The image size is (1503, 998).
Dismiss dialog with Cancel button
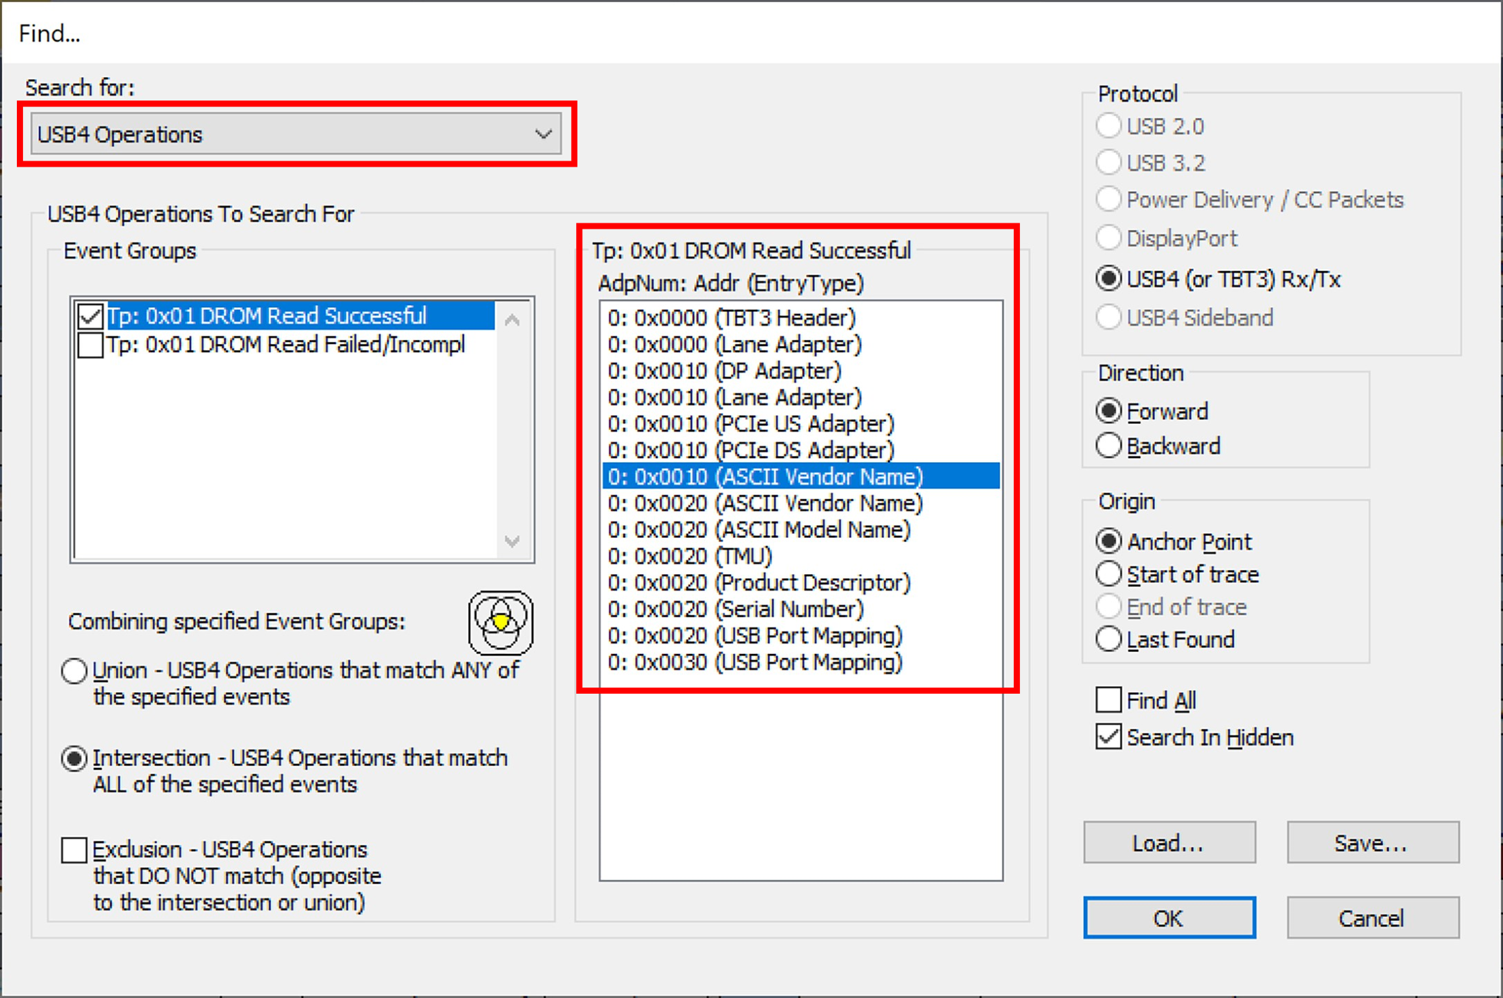point(1373,918)
